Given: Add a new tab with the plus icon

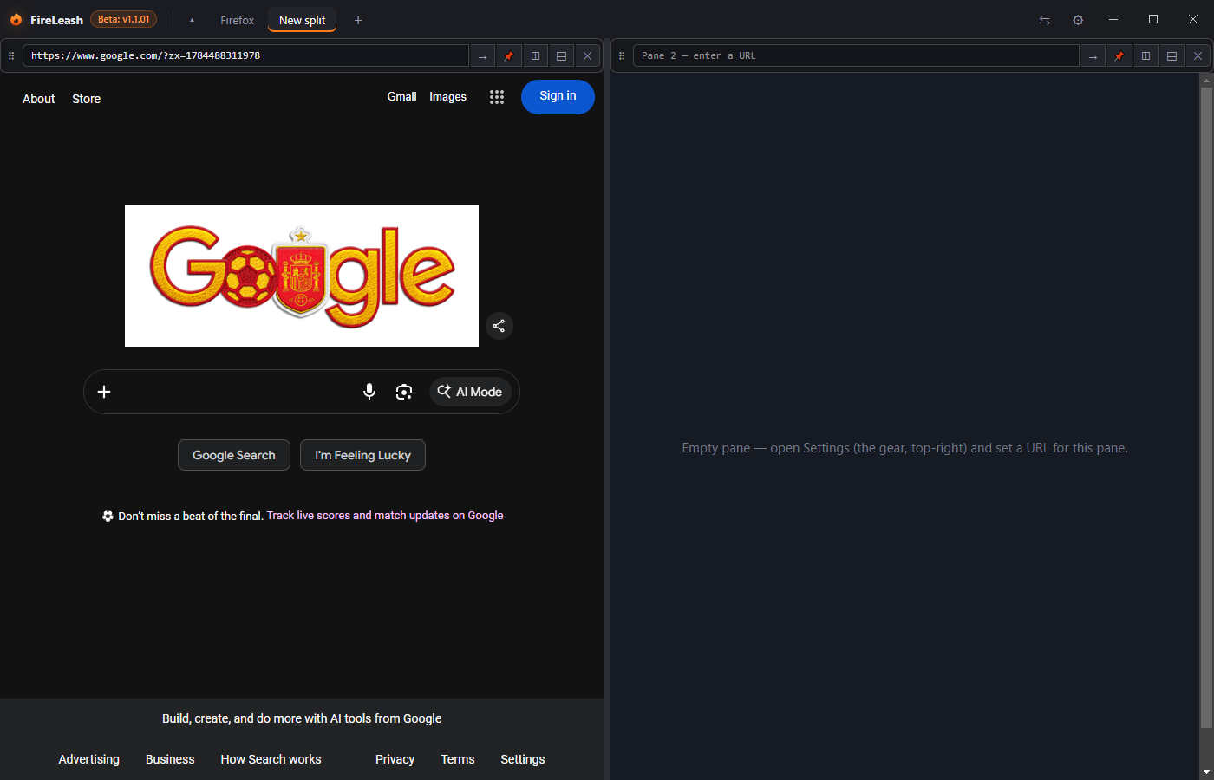Looking at the screenshot, I should click(358, 20).
